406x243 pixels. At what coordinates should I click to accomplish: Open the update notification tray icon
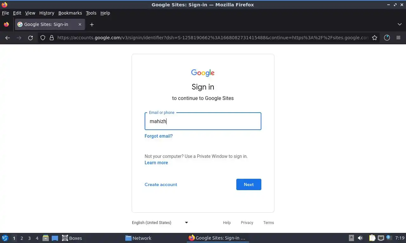pos(389,237)
